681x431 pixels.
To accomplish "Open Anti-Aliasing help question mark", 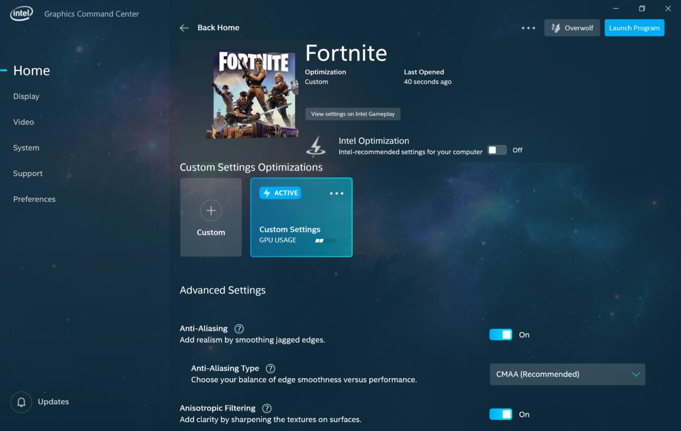I will coord(239,329).
